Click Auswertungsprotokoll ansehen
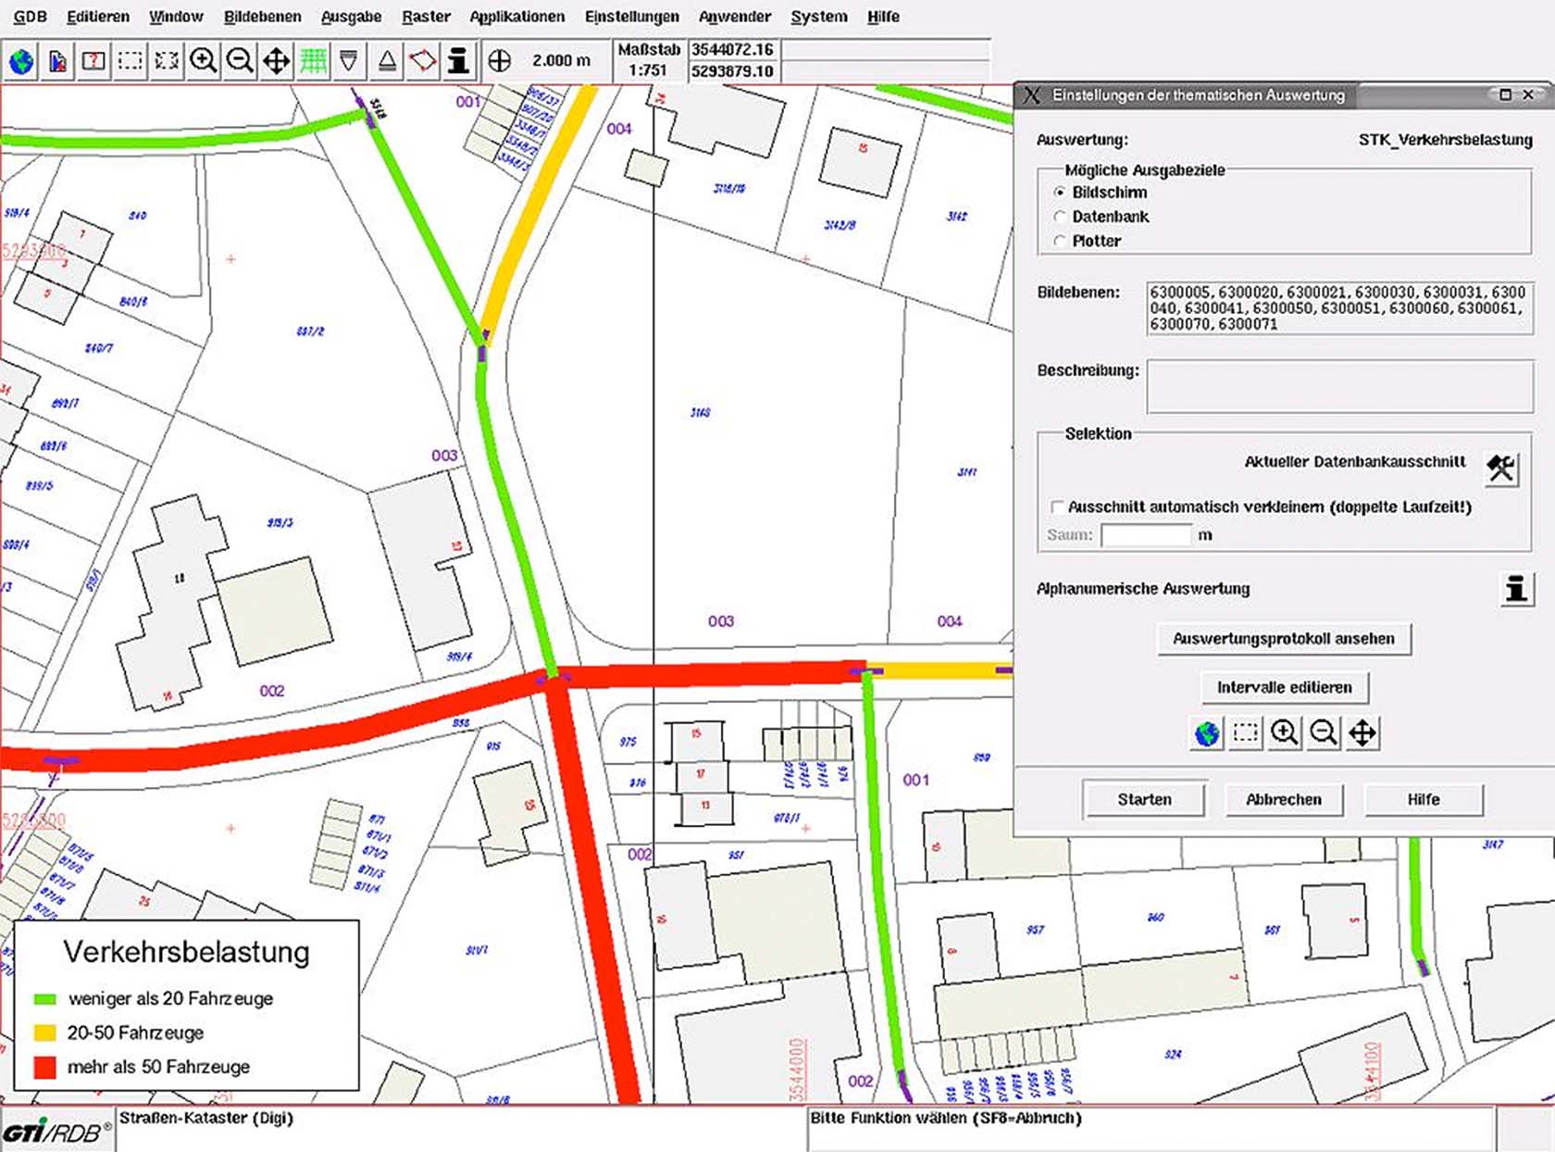 1283,639
